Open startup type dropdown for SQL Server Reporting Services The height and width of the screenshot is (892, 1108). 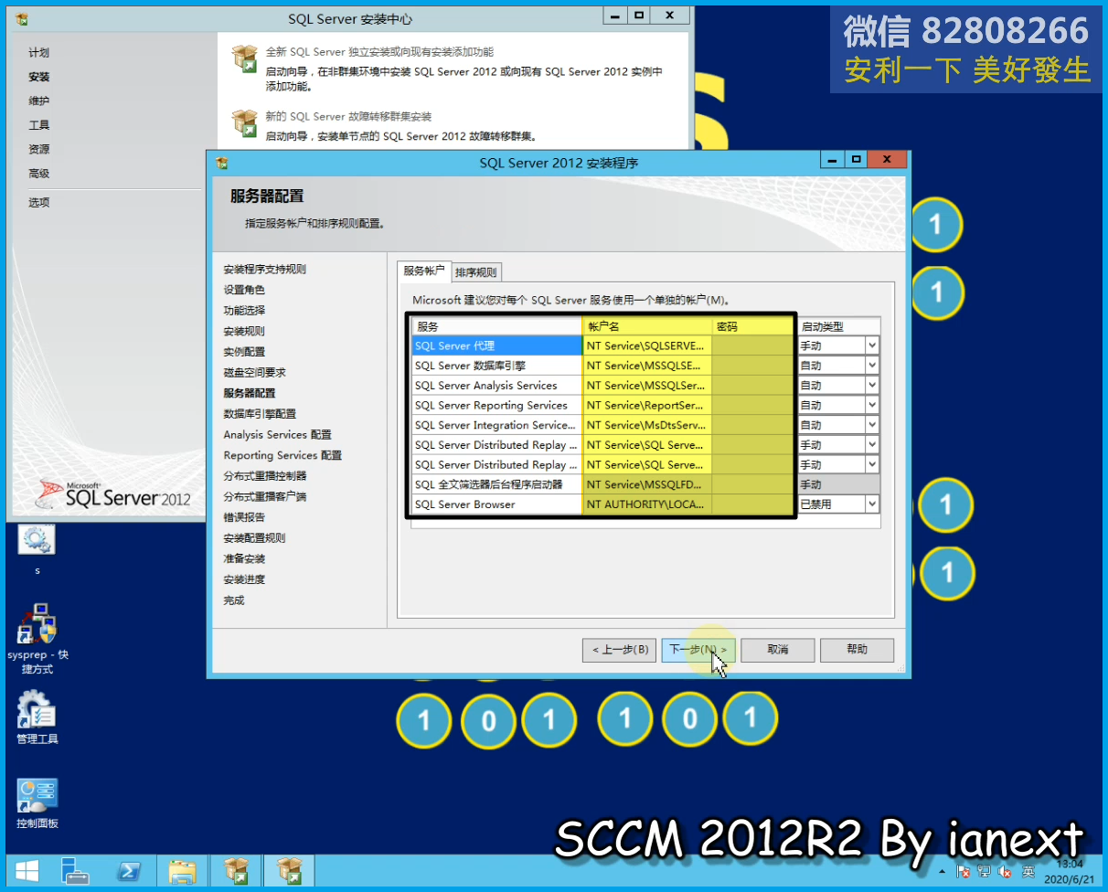click(871, 406)
